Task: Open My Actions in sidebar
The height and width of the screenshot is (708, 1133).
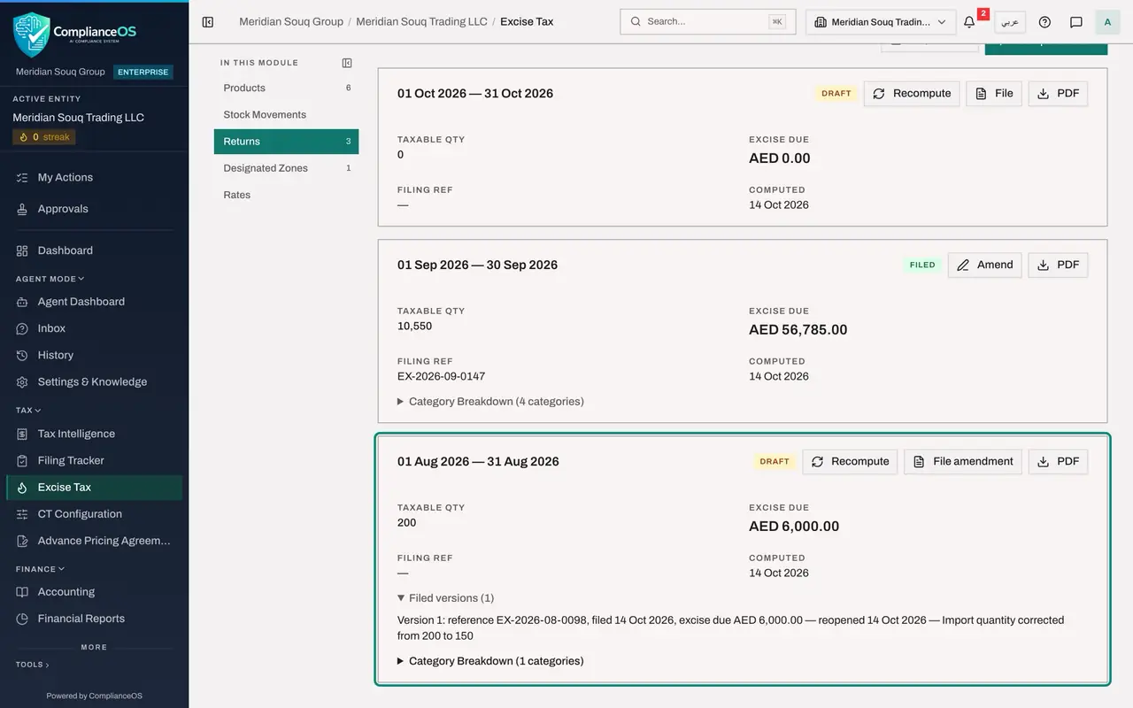Action: point(94,177)
